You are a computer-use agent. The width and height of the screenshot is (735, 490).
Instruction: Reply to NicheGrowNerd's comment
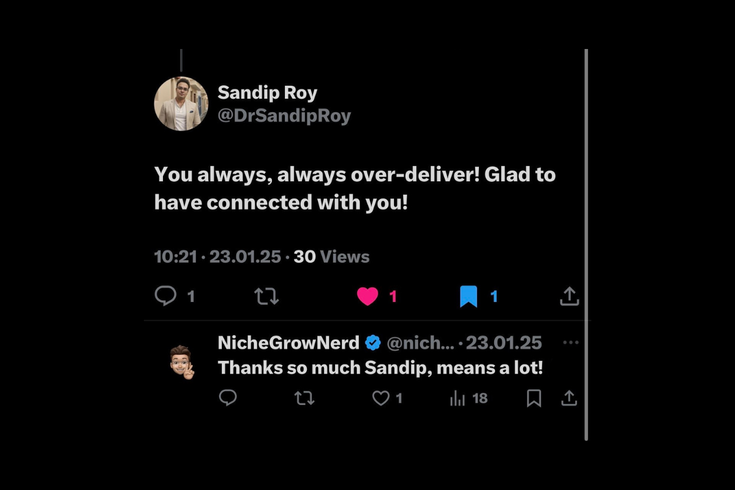coord(228,399)
